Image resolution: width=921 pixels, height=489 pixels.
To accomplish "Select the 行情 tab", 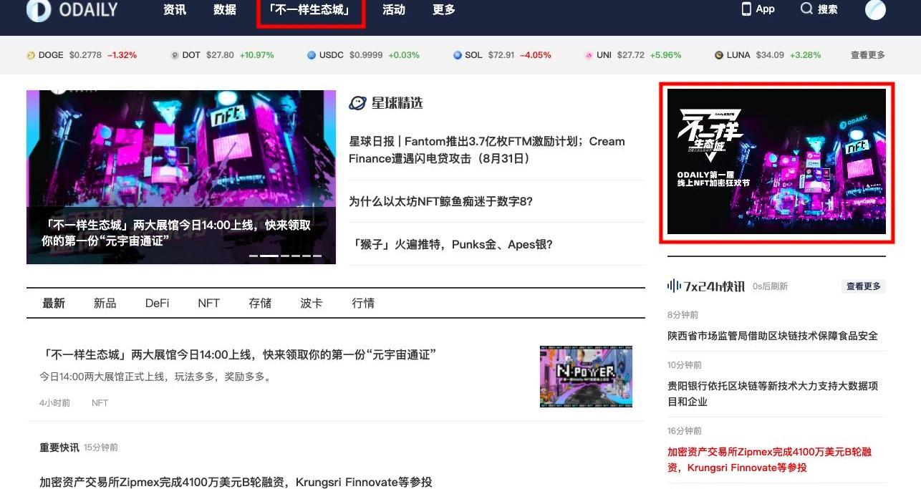I will (x=363, y=304).
